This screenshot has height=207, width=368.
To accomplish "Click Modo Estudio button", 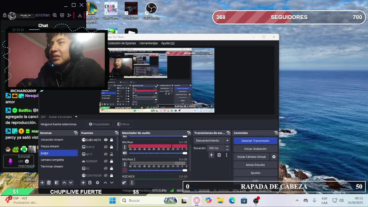I will tap(255, 165).
